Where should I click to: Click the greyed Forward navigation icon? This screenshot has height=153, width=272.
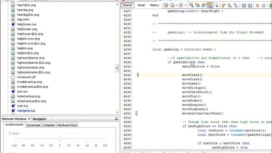pyautogui.click(x=181, y=5)
